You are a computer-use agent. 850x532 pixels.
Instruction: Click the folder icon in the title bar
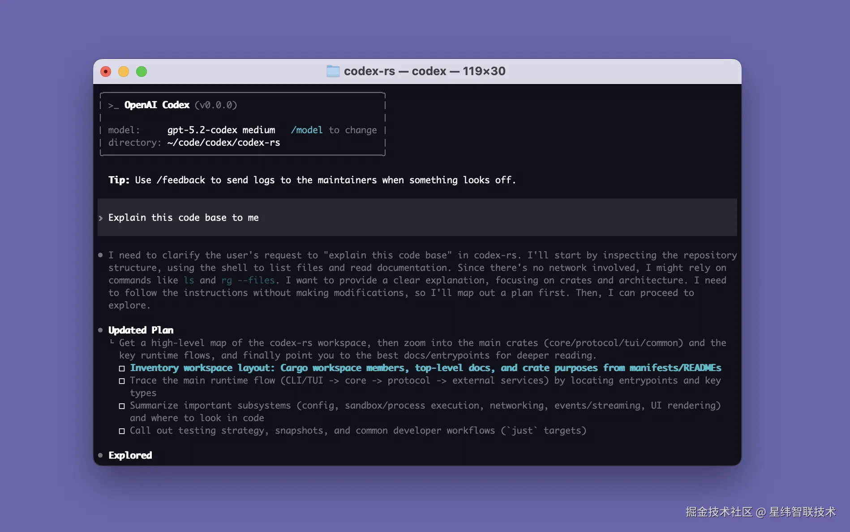[333, 71]
